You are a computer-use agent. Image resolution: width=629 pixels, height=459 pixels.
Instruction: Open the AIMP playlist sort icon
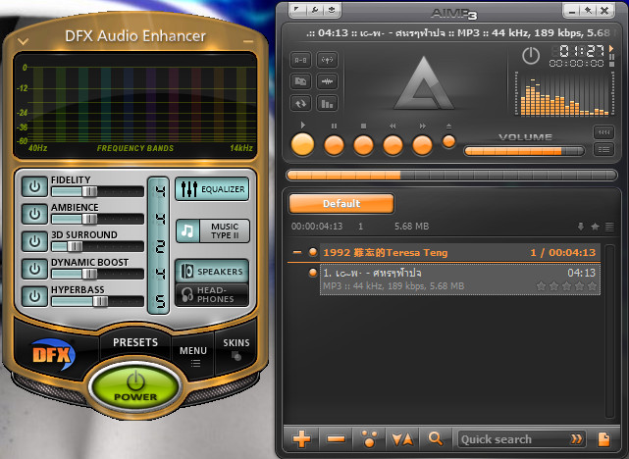[x=402, y=439]
